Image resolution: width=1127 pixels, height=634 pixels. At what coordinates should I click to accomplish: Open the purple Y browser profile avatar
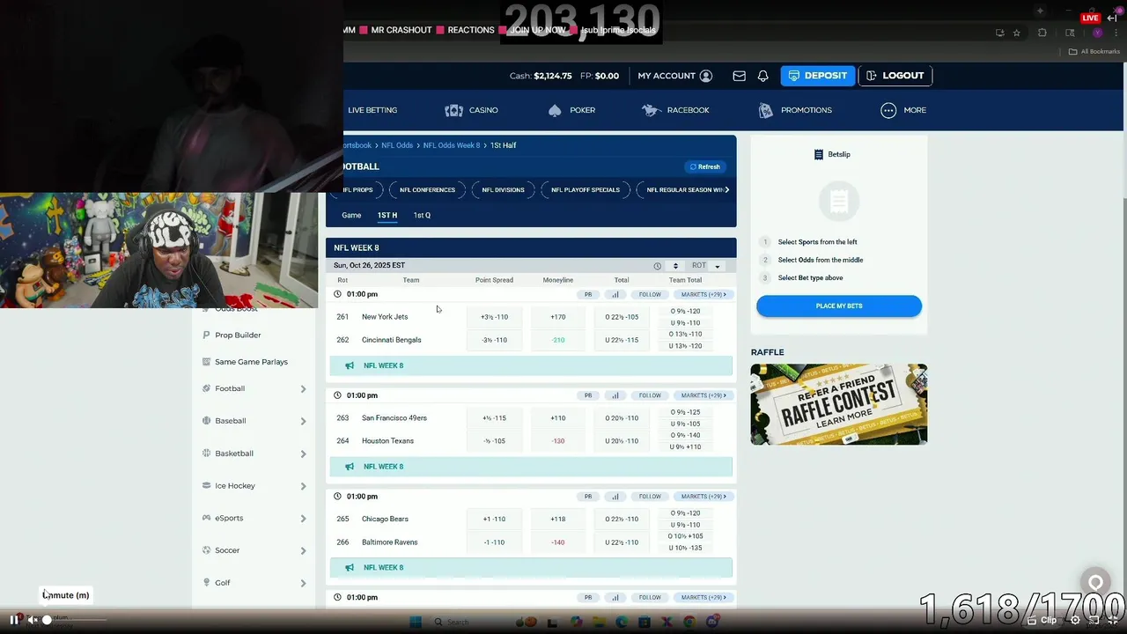pyautogui.click(x=1097, y=33)
